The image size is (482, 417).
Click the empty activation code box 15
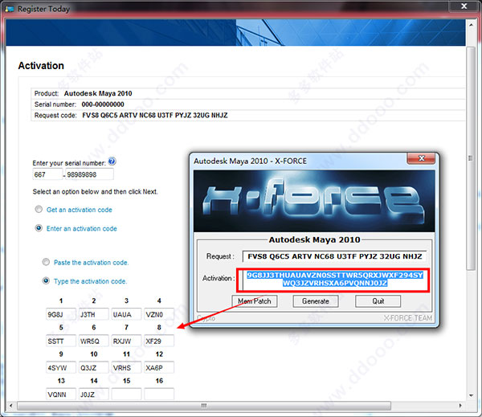click(x=126, y=395)
